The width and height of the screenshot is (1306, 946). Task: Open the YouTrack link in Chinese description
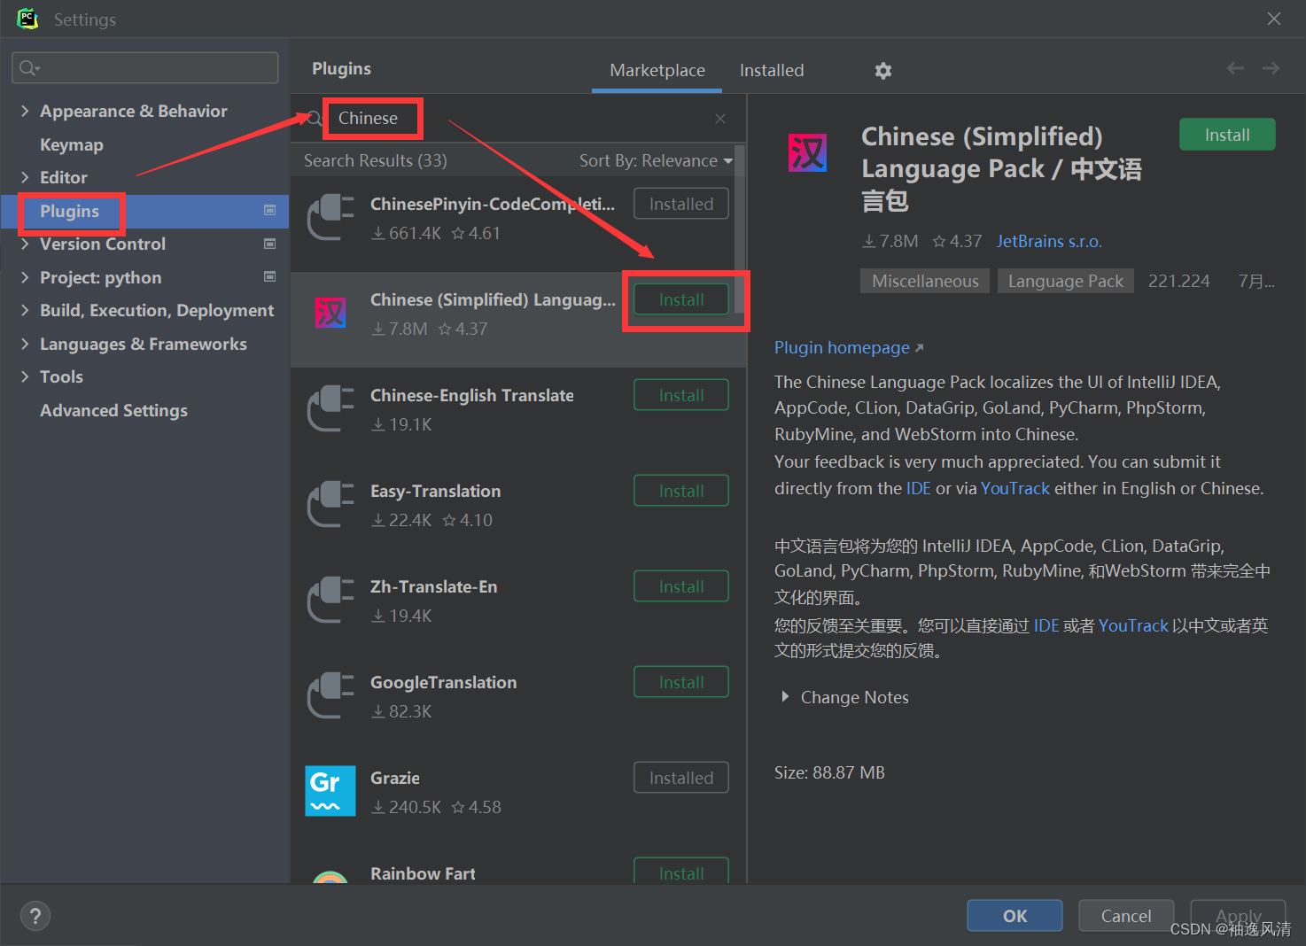point(1134,625)
